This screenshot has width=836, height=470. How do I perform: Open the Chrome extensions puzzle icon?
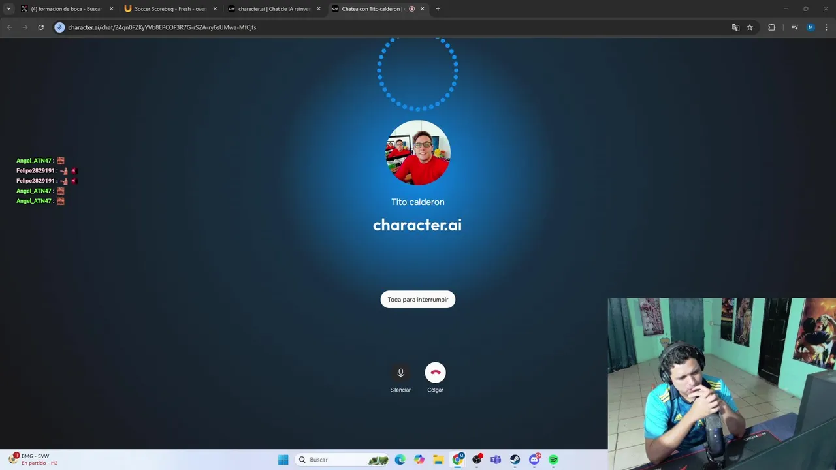(771, 27)
